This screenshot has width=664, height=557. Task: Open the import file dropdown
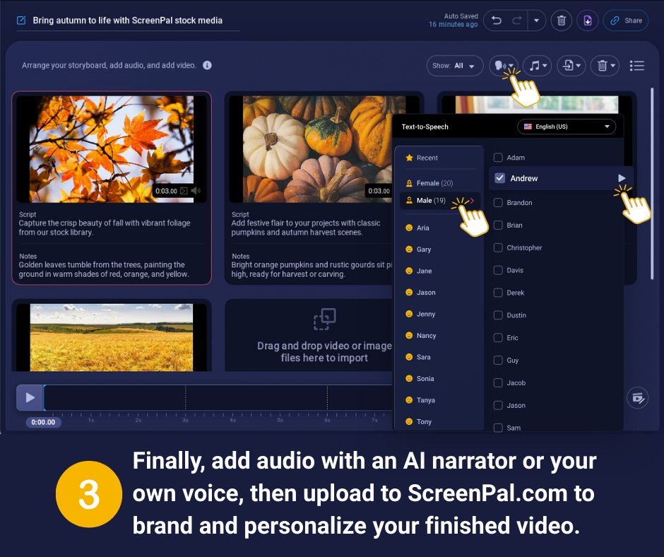pos(571,66)
